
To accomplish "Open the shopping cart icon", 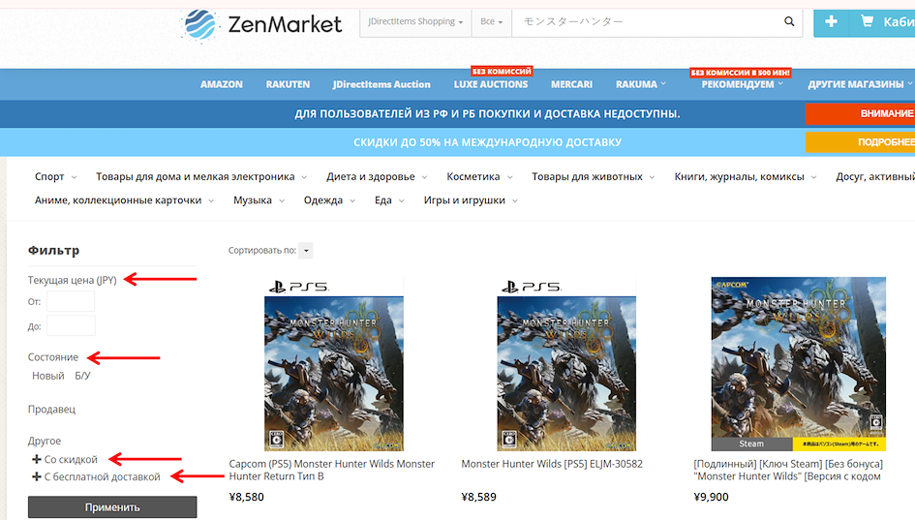I will (868, 21).
